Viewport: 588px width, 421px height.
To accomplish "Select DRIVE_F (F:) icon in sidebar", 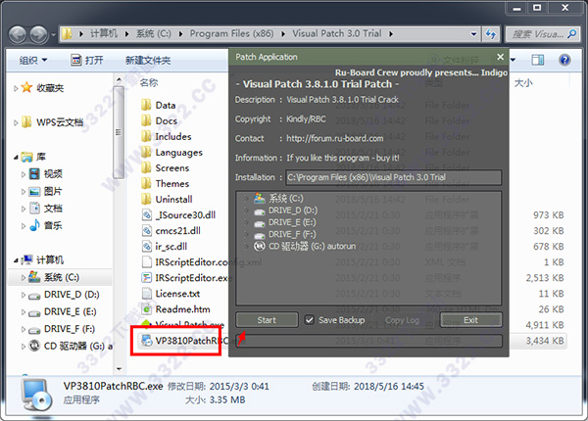I will [34, 330].
